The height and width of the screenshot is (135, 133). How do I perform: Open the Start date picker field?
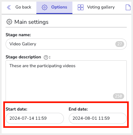[x=35, y=118]
